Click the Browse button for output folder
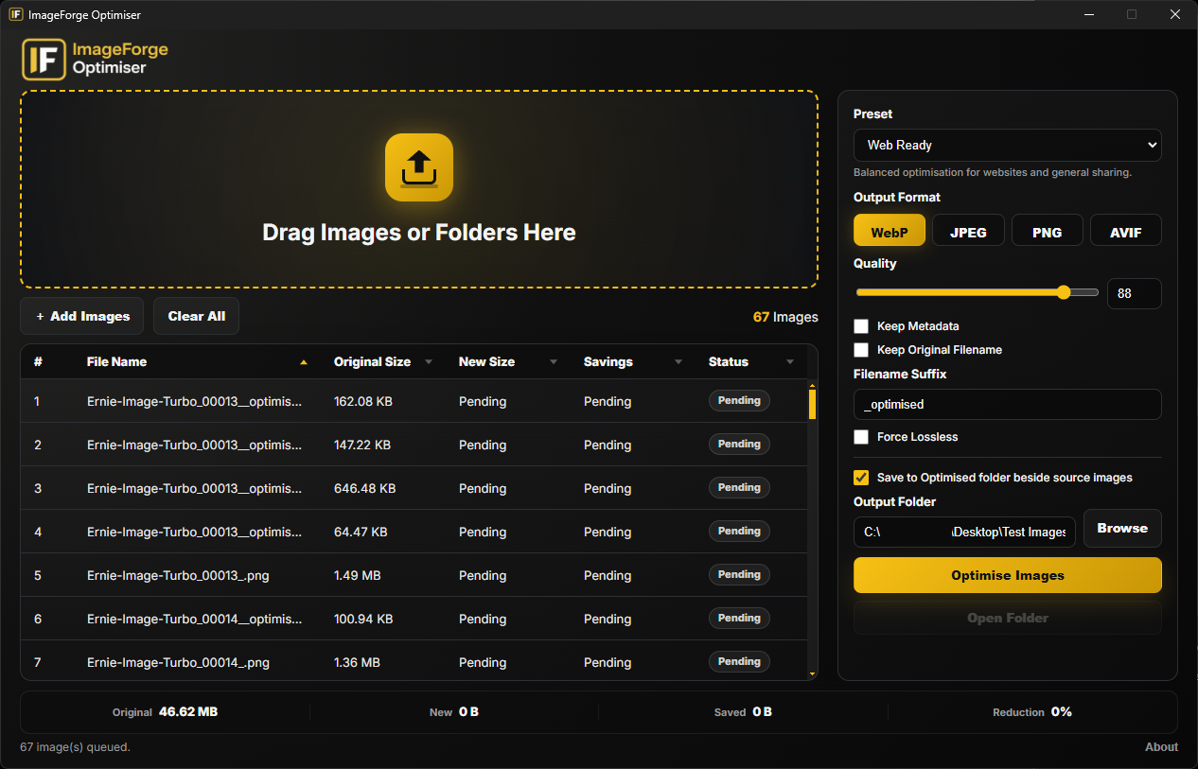 [x=1122, y=529]
